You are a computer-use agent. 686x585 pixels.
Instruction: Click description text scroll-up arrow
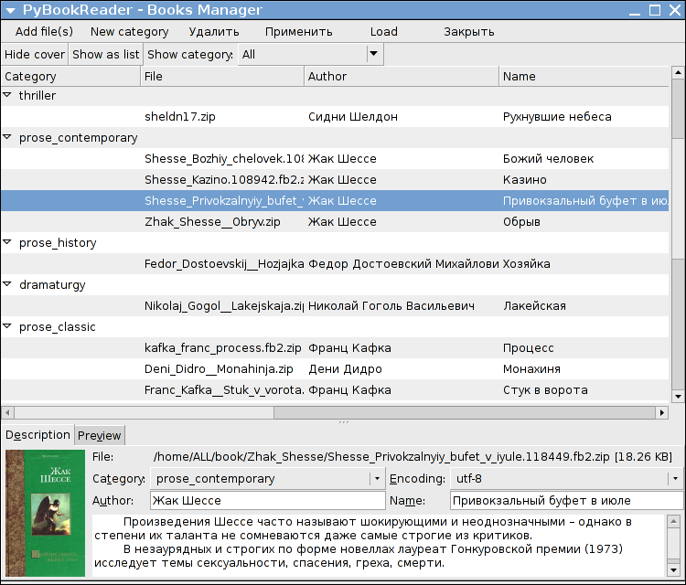(673, 521)
